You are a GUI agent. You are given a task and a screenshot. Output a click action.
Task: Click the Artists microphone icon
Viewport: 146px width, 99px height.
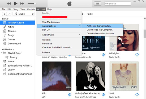point(5,27)
